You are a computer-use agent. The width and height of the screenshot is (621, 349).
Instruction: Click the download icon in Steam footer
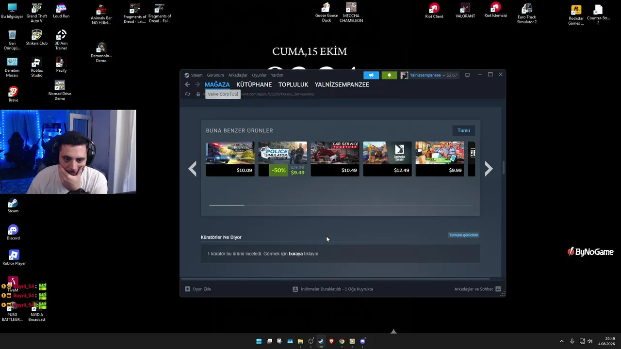pos(295,289)
